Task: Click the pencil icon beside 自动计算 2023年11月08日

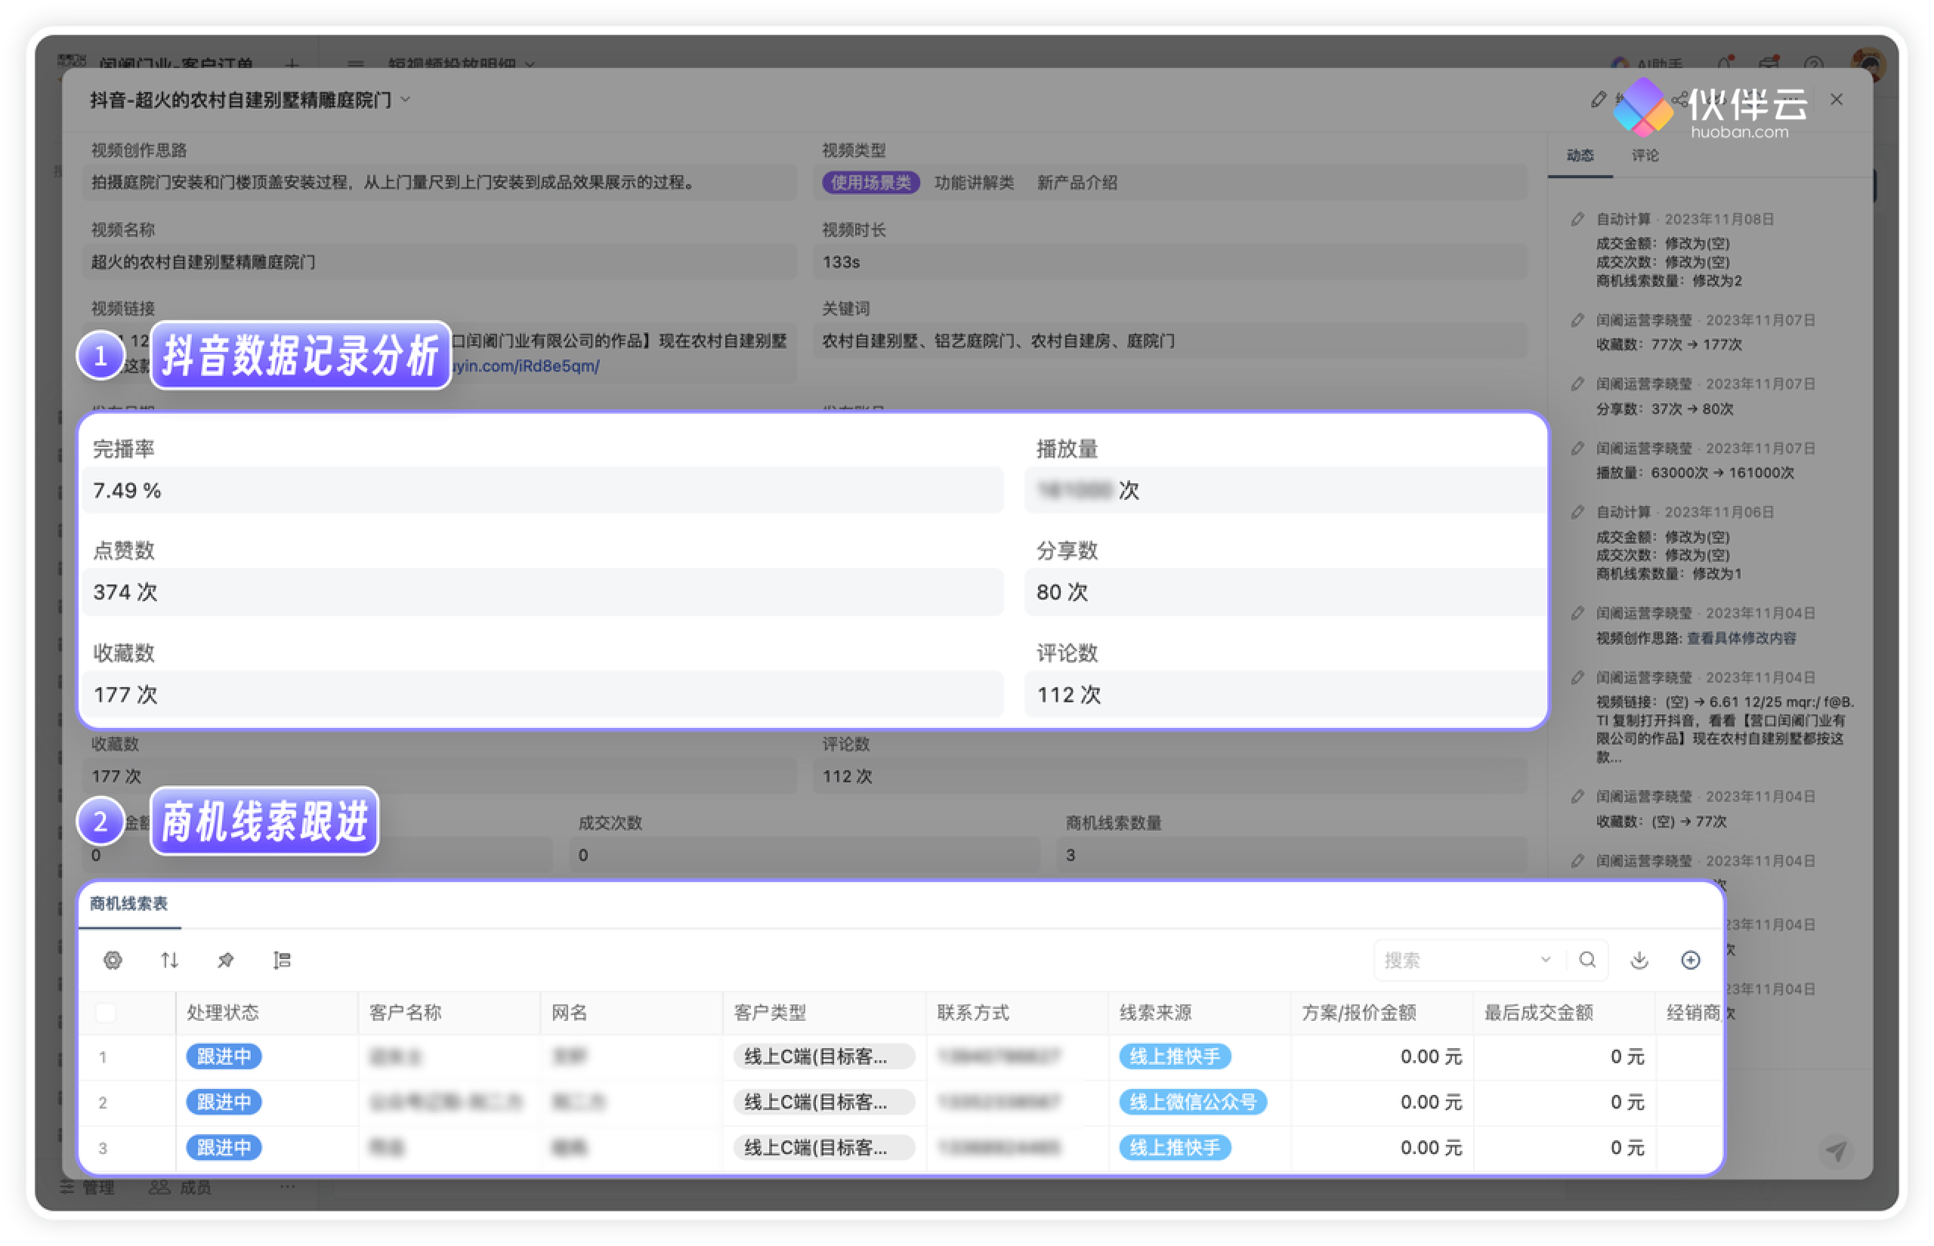Action: [1577, 219]
